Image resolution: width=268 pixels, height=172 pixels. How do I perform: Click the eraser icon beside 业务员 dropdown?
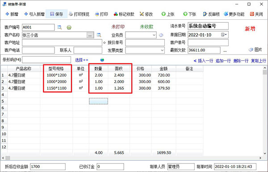coord(161,35)
